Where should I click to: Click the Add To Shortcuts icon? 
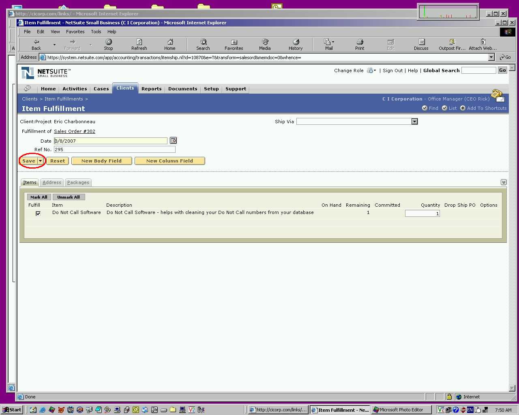tap(463, 108)
